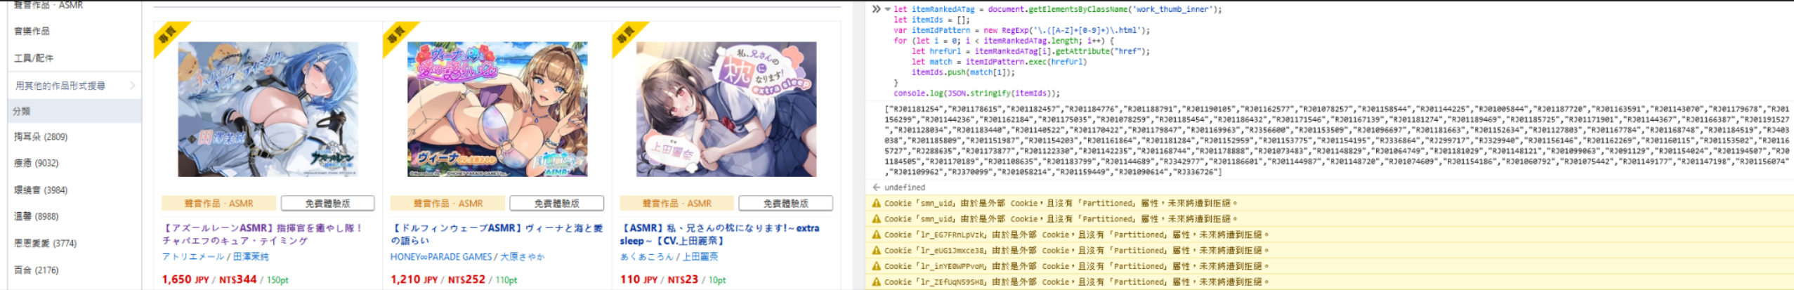The image size is (1794, 290).
Task: Filter by 百合 (2176) category
Action: point(37,270)
